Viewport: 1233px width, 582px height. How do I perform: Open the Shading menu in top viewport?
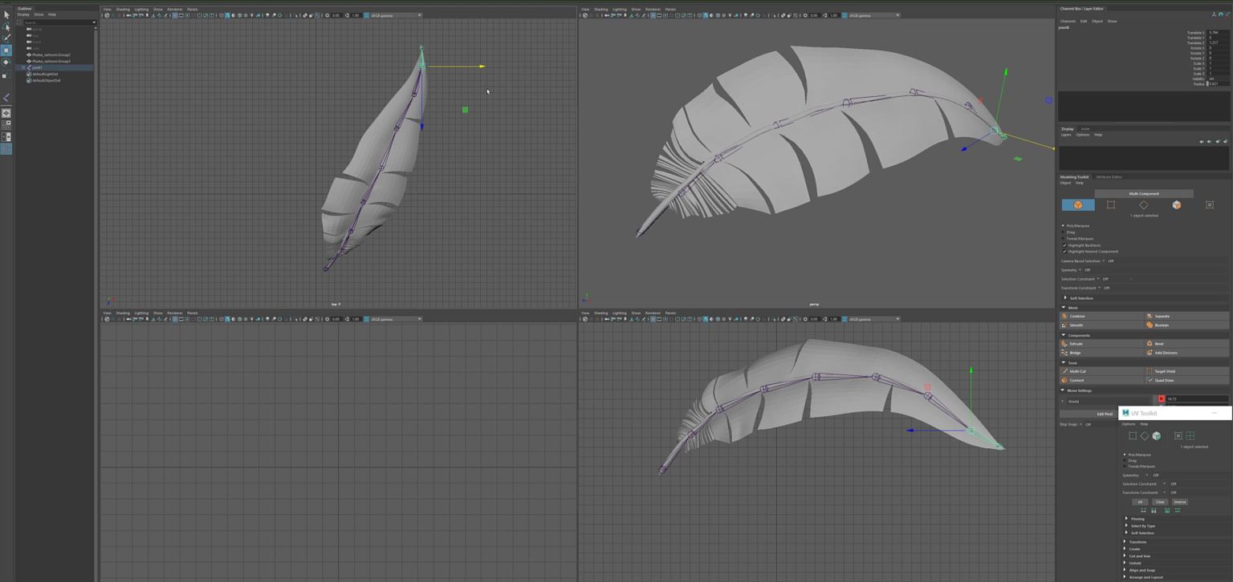[x=123, y=10]
